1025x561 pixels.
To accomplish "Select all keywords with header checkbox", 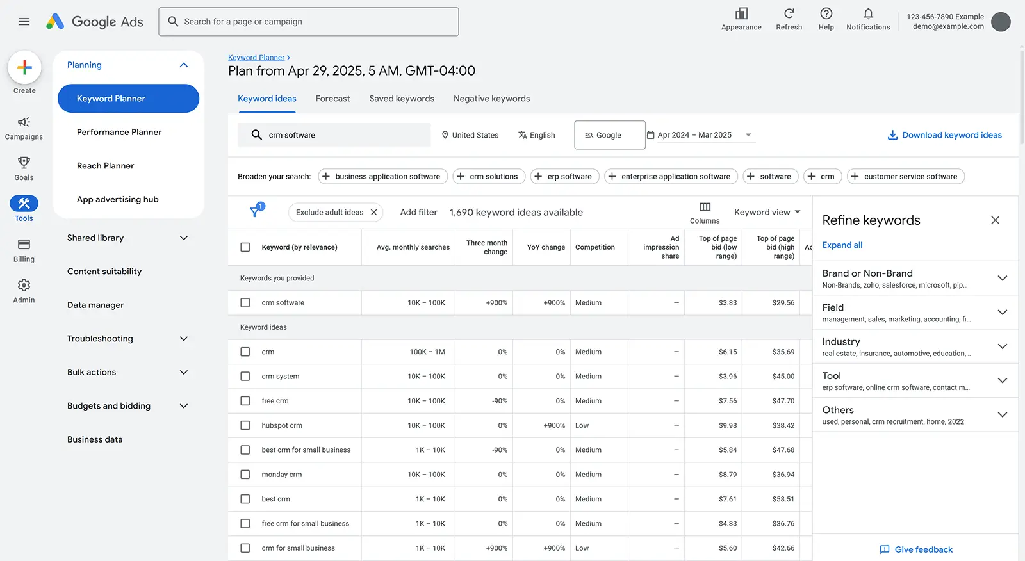I will coord(245,247).
